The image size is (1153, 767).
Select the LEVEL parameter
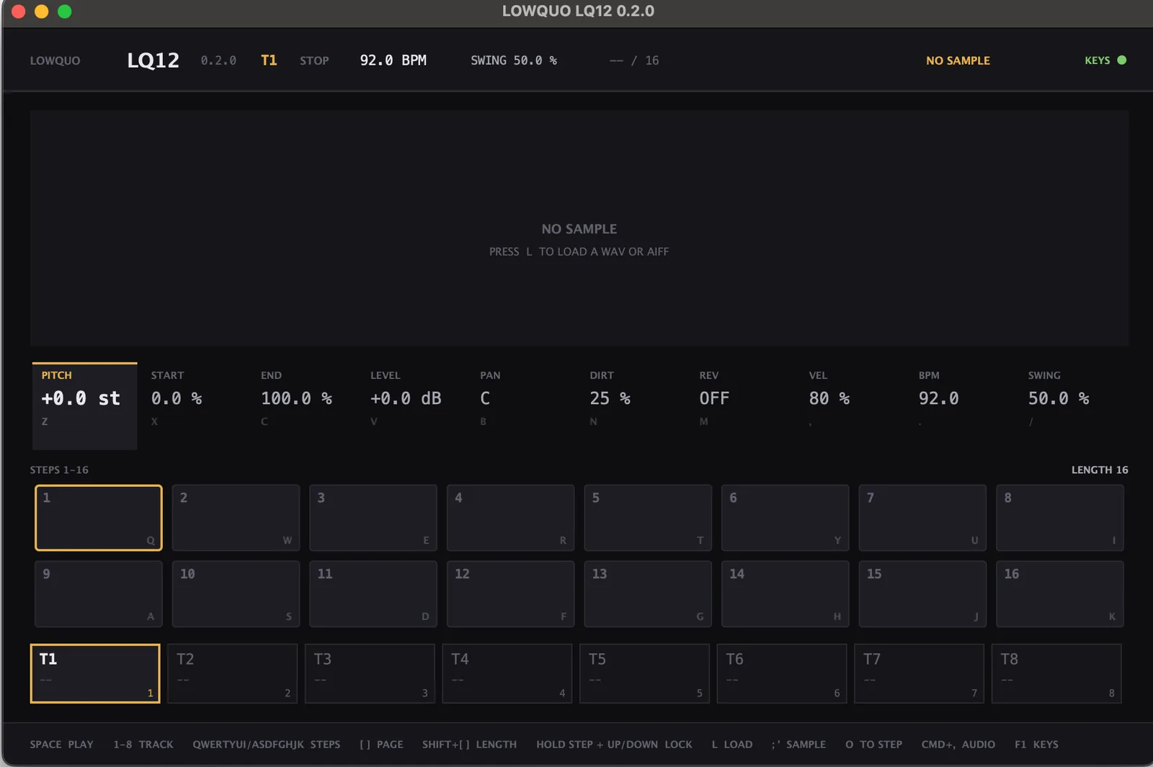point(414,406)
